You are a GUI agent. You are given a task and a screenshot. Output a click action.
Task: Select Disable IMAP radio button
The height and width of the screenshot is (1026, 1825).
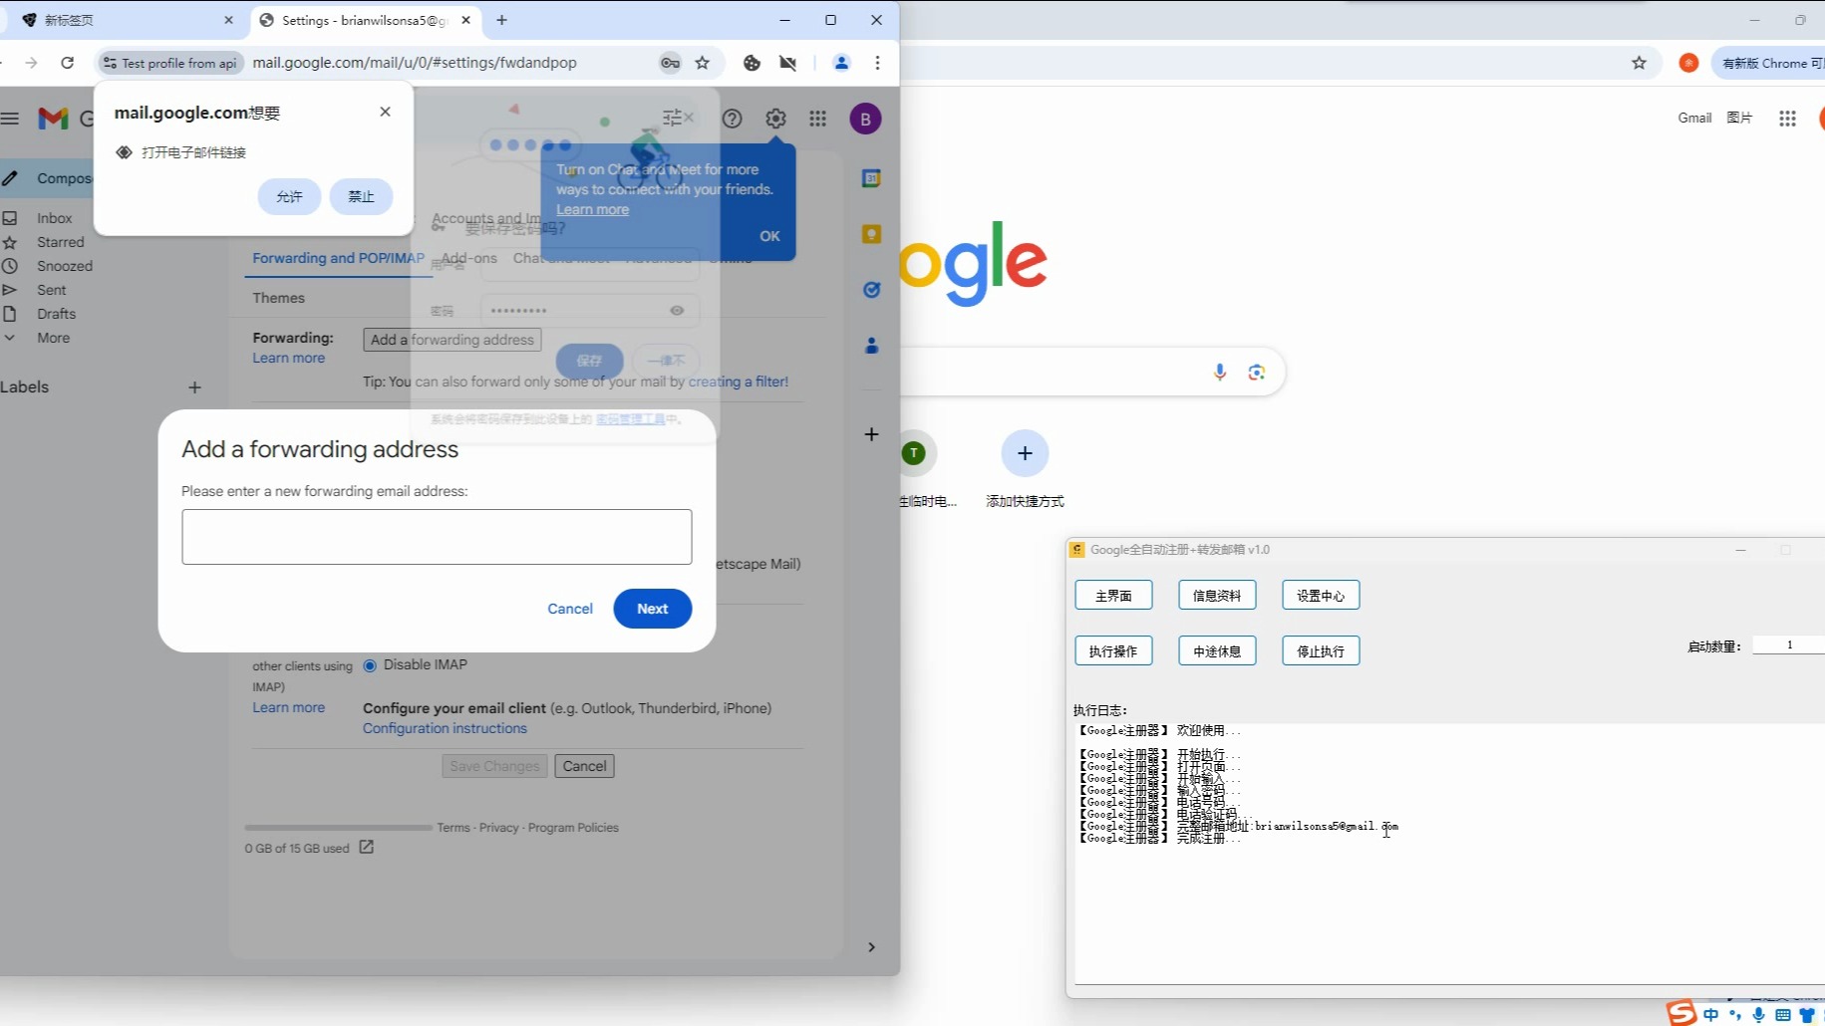point(370,665)
